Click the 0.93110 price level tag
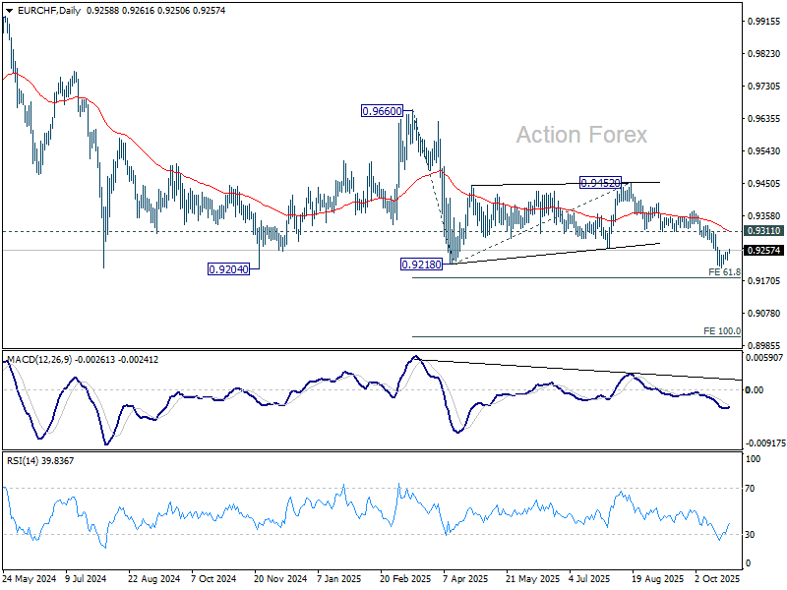Image resolution: width=787 pixels, height=590 pixels. [x=764, y=231]
